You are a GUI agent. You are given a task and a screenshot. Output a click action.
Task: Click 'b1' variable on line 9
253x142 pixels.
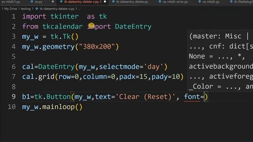pyautogui.click(x=26, y=97)
